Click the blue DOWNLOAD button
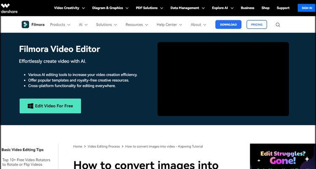This screenshot has width=316, height=169. tap(228, 25)
